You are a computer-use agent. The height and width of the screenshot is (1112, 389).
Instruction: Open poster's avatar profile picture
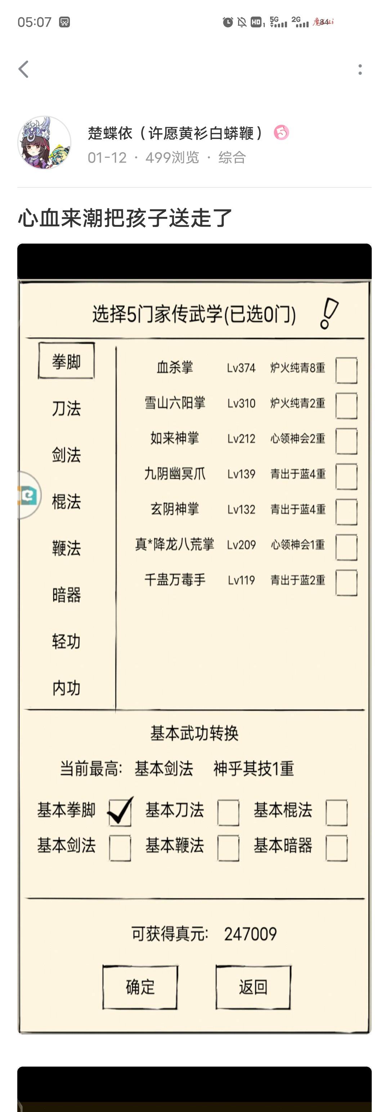(44, 142)
